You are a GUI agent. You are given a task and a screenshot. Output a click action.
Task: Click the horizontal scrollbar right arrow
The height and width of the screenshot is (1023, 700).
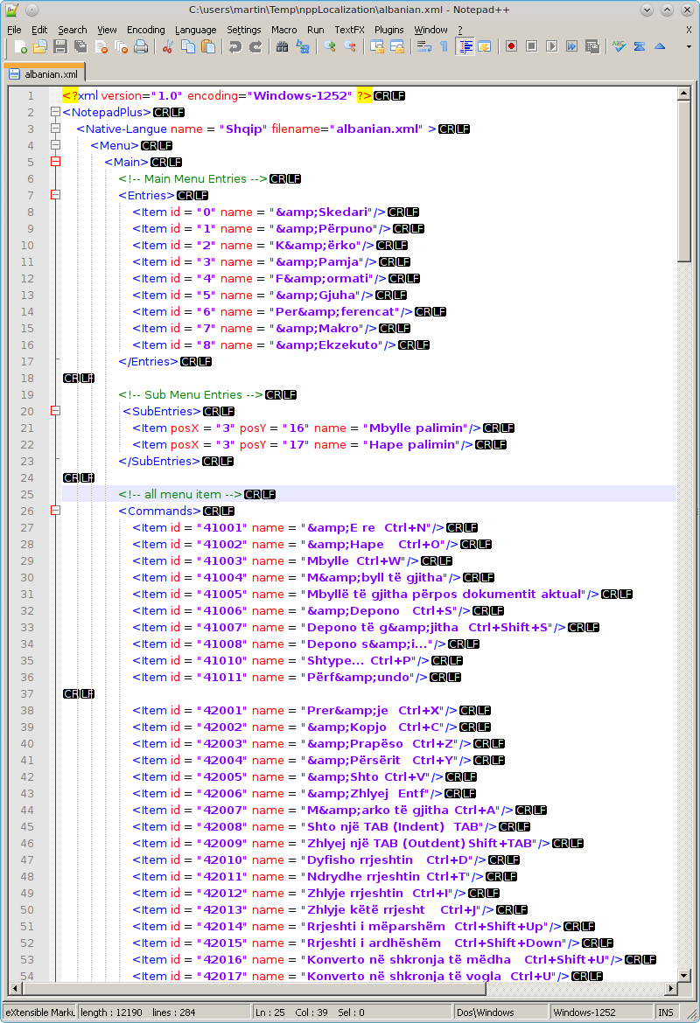click(x=670, y=990)
